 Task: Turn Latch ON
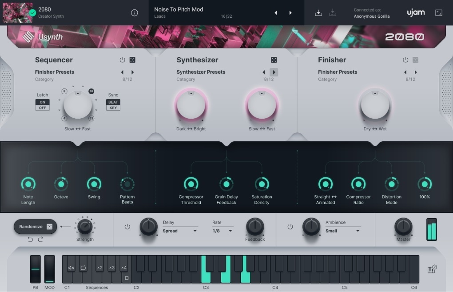coord(43,102)
